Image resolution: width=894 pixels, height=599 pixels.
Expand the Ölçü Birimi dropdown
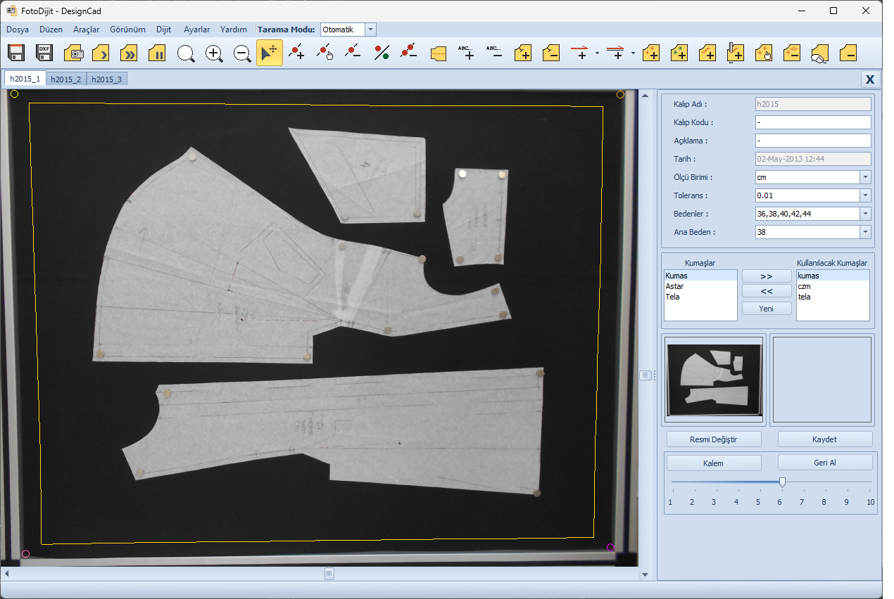865,177
